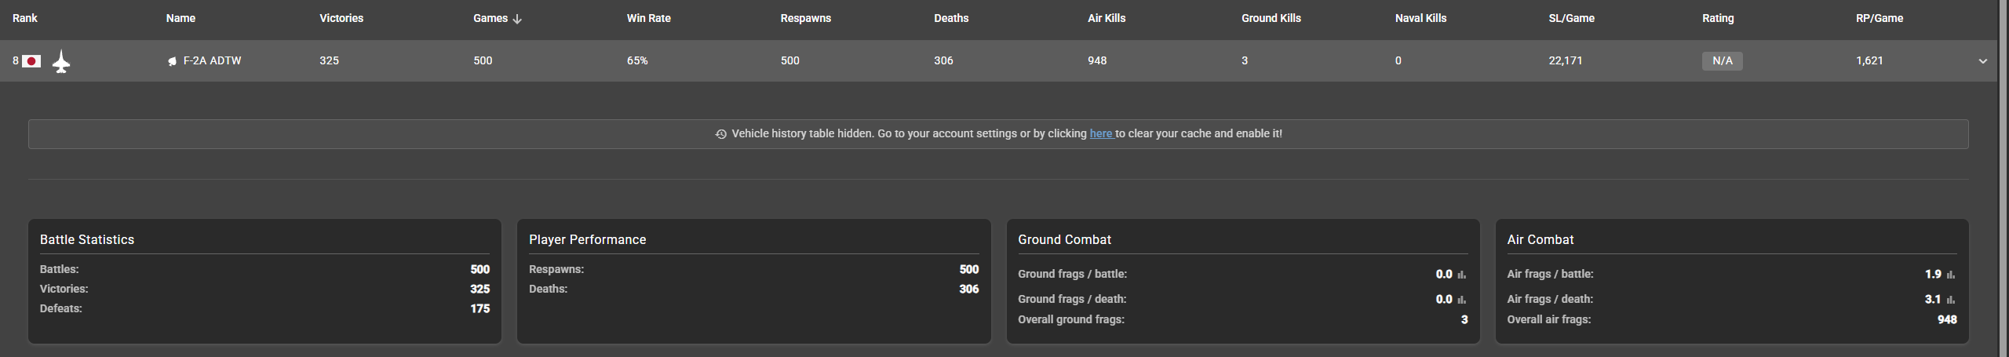2009x357 pixels.
Task: Open chart icon for Air frags / battle
Action: click(1950, 275)
